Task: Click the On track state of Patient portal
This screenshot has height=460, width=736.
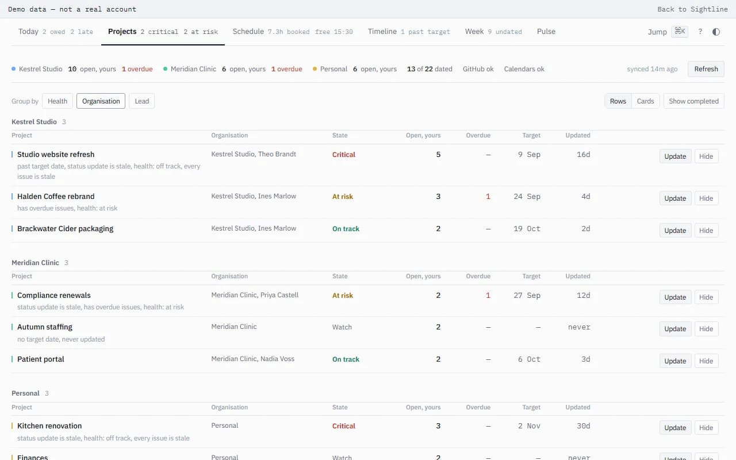Action: coord(346,359)
